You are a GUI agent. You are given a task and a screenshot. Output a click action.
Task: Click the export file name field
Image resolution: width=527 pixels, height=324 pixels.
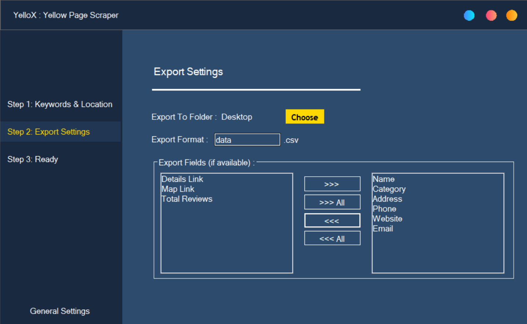click(247, 140)
